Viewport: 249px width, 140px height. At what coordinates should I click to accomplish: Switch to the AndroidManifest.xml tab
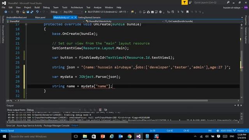(16, 17)
